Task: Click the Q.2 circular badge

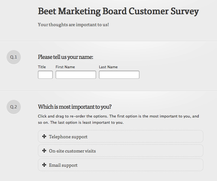Action: tap(14, 107)
